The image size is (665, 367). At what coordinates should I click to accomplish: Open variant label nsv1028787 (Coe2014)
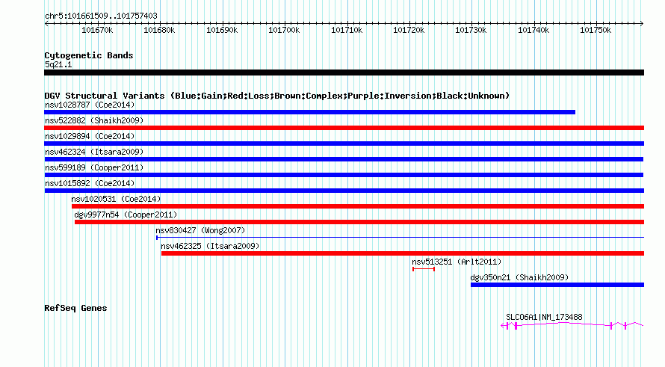90,105
